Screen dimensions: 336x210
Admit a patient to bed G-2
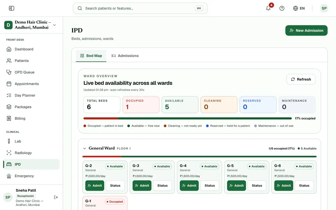pyautogui.click(x=95, y=186)
